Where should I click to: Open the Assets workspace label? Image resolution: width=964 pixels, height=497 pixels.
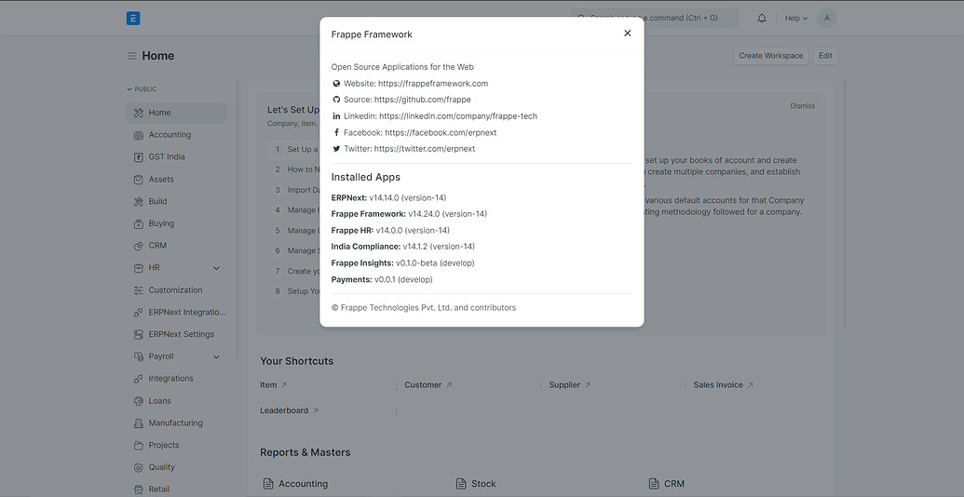point(161,180)
